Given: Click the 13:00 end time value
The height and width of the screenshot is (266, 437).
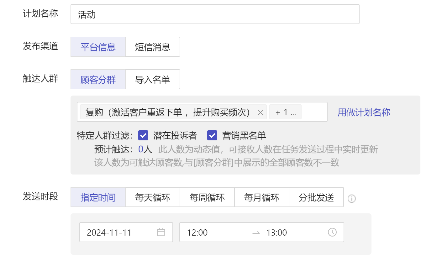Looking at the screenshot, I should 277,232.
